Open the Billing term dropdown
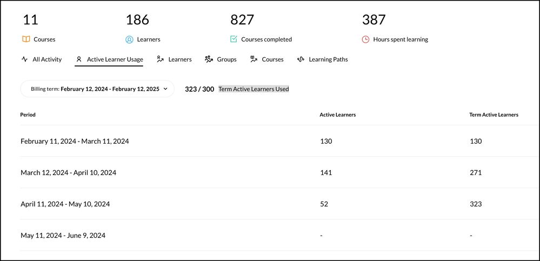540x261 pixels. 97,89
